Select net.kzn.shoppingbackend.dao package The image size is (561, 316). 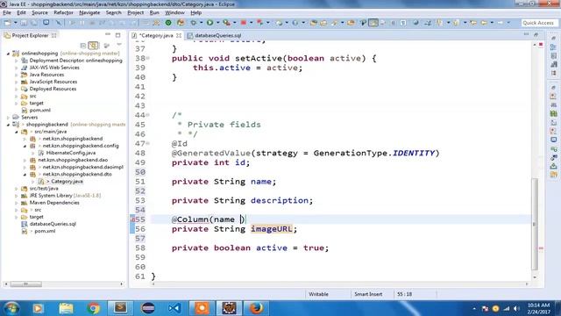click(73, 160)
